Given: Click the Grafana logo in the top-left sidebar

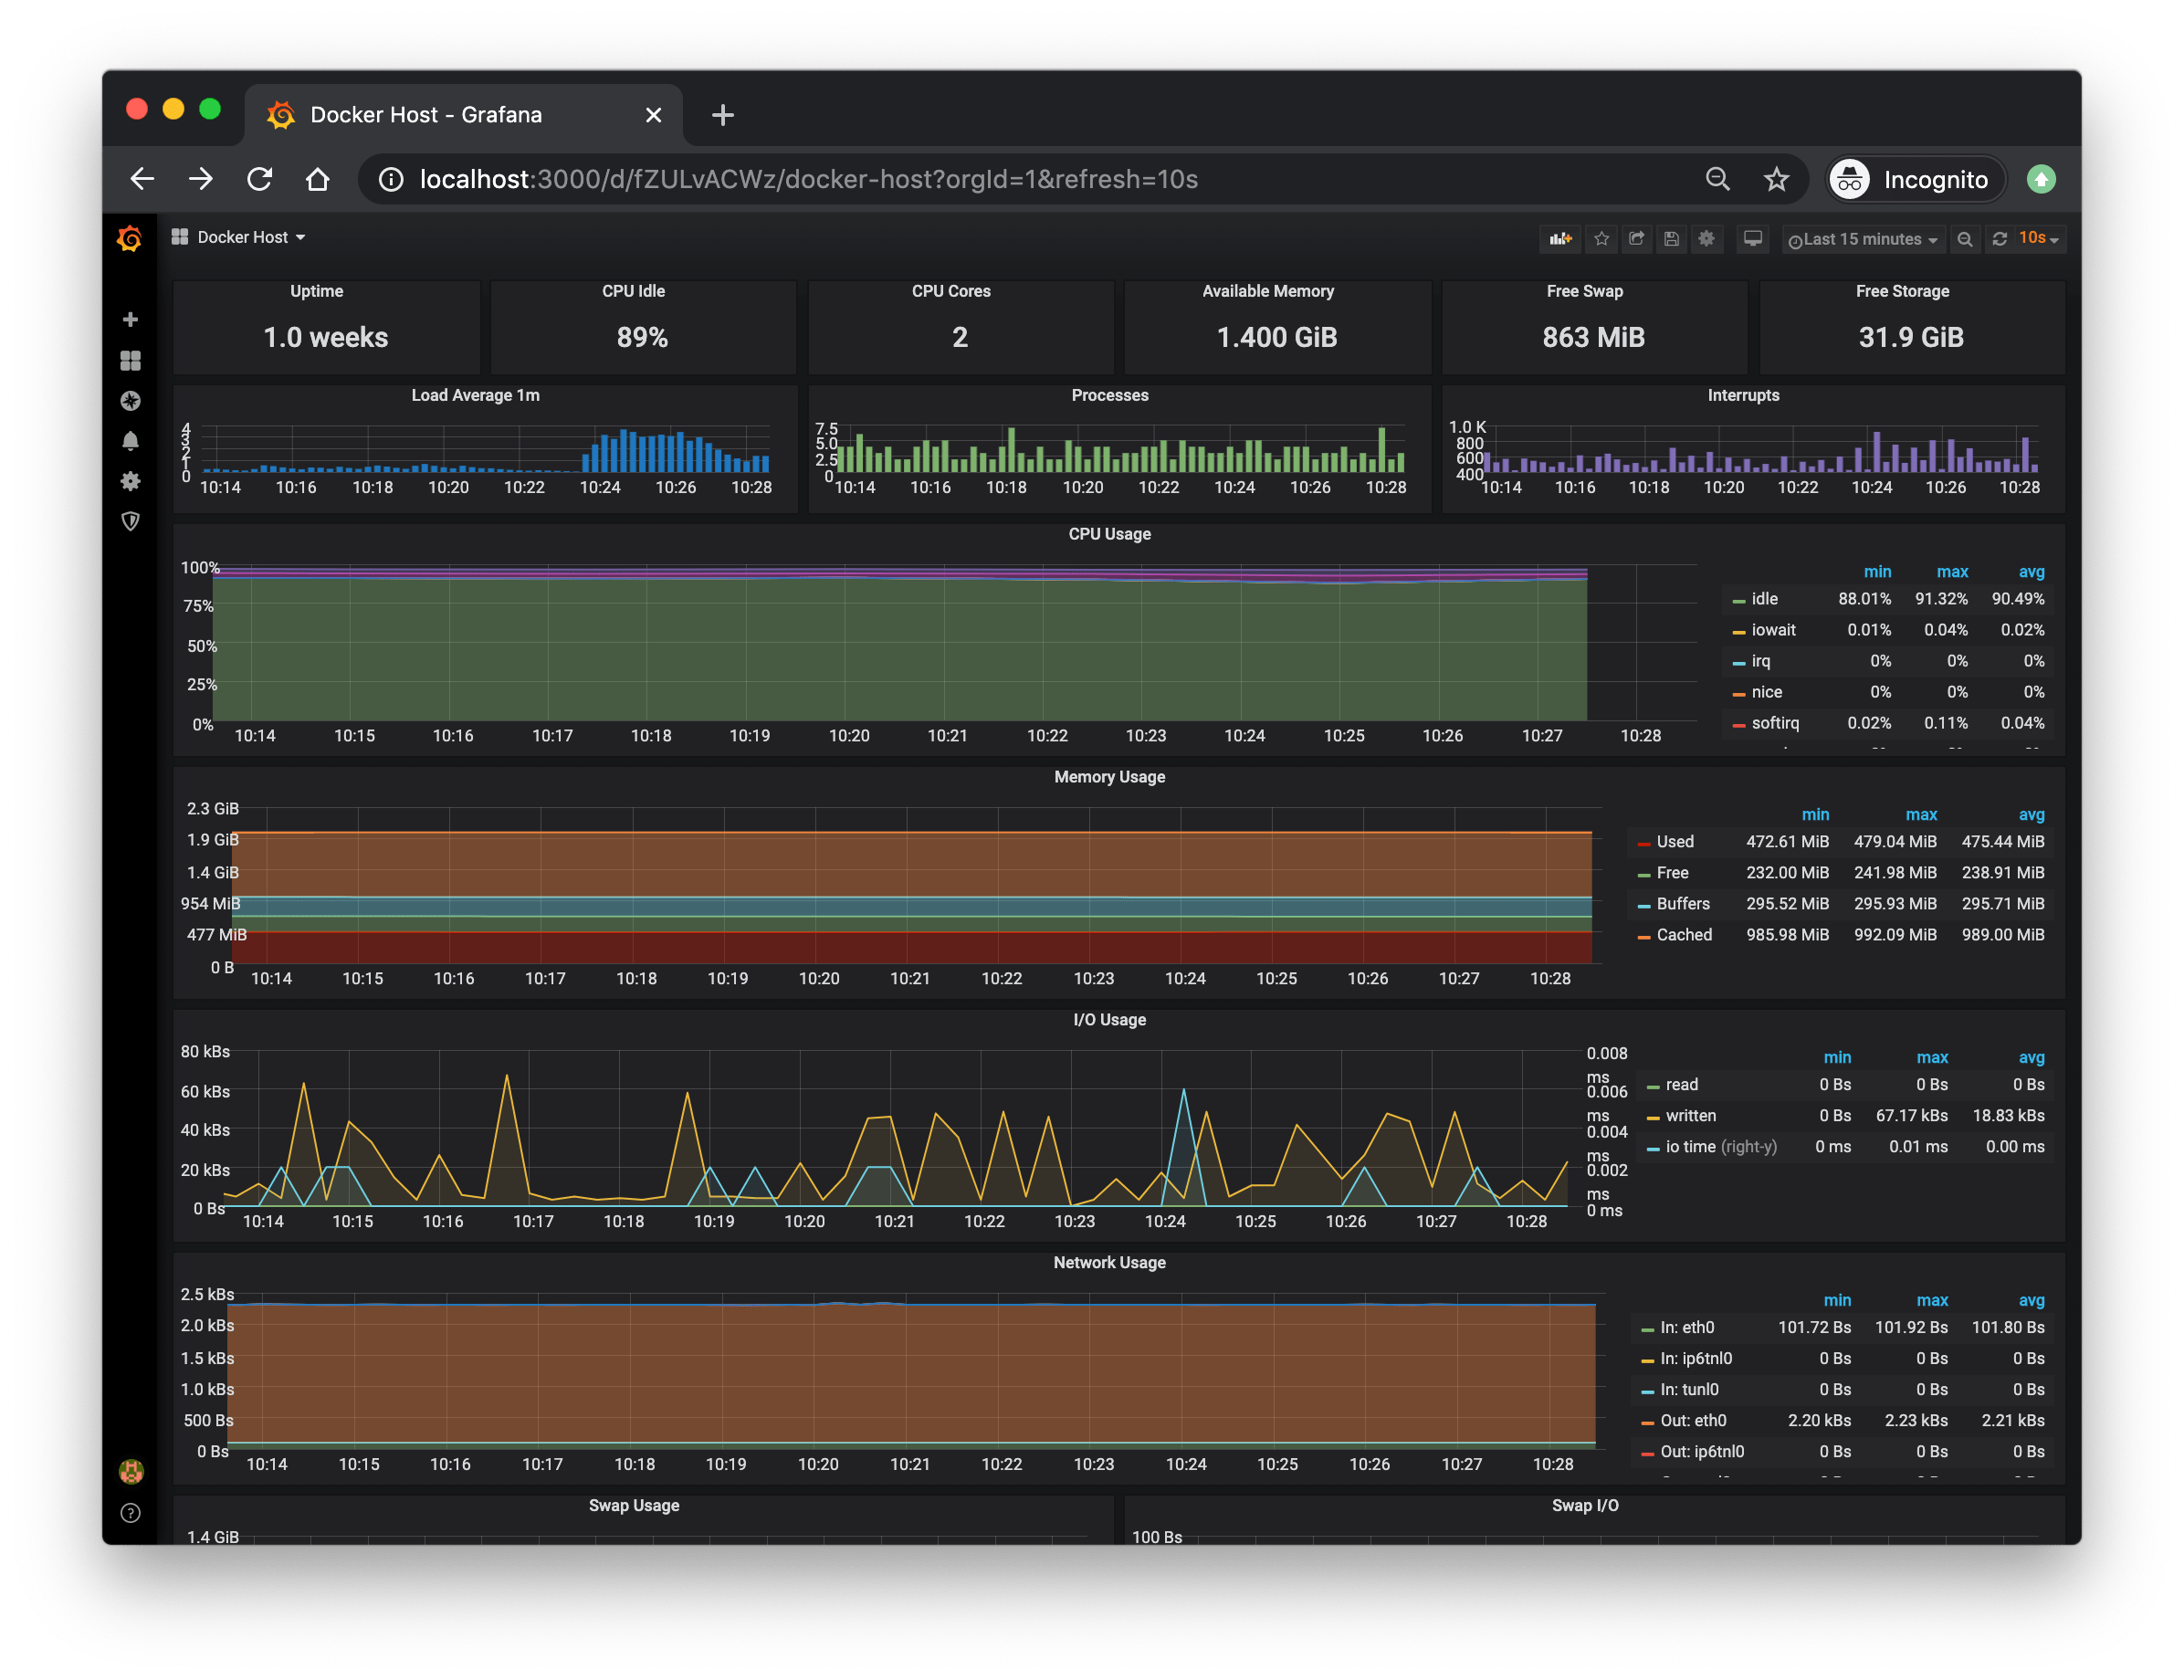Looking at the screenshot, I should tap(129, 238).
